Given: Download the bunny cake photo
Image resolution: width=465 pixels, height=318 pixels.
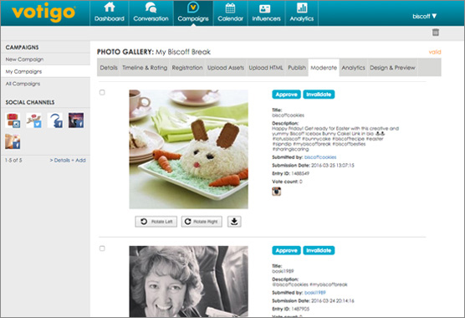Looking at the screenshot, I should coord(234,222).
